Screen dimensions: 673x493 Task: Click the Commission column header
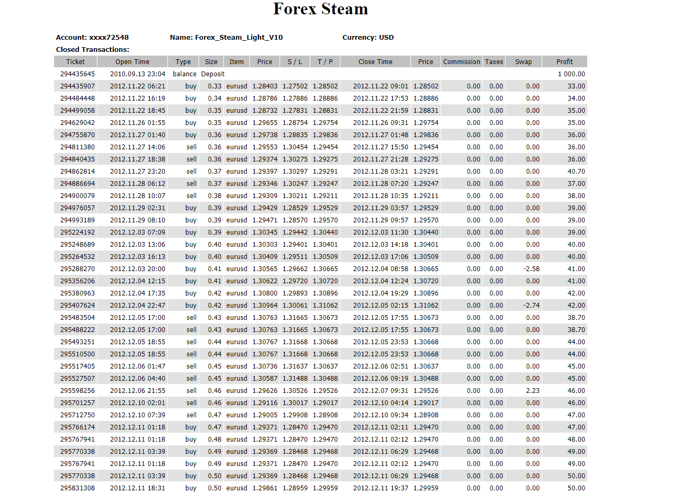pyautogui.click(x=462, y=62)
